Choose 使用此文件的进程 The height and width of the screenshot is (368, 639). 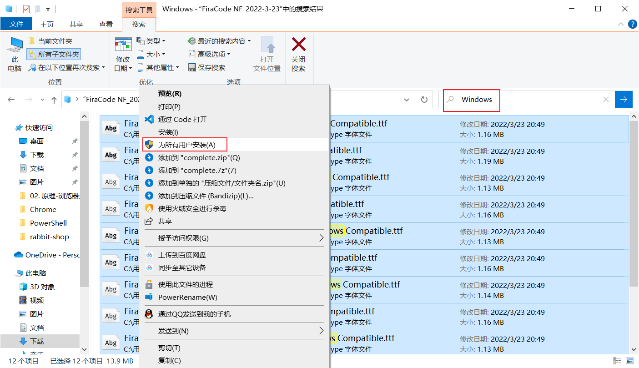pos(234,284)
